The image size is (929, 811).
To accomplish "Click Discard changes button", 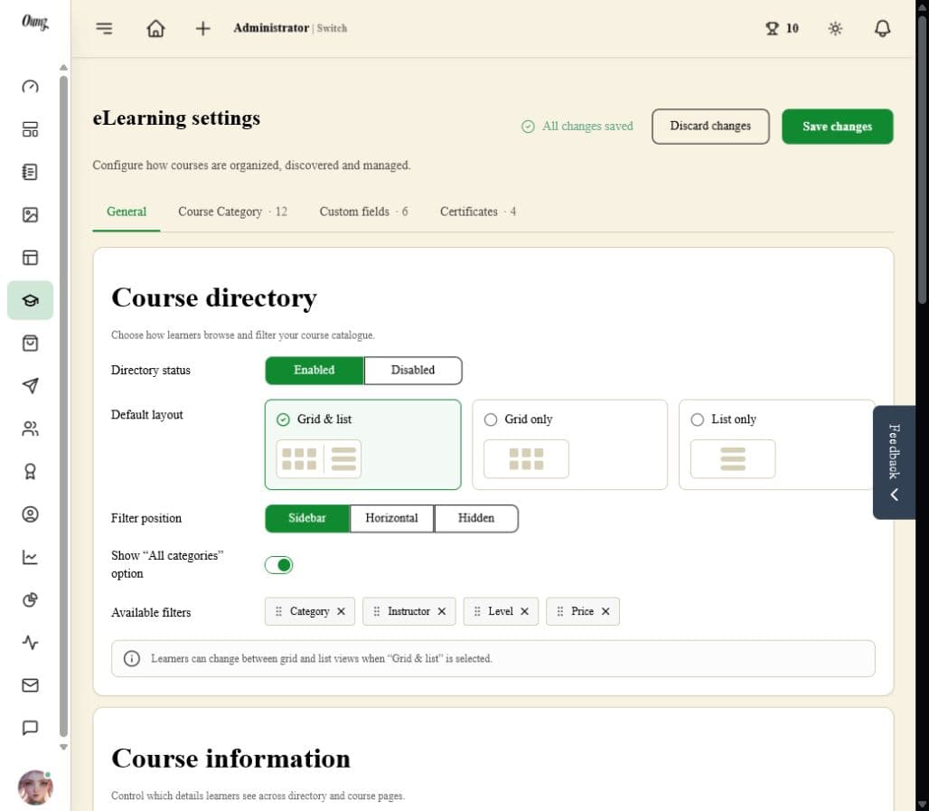I will tap(710, 127).
